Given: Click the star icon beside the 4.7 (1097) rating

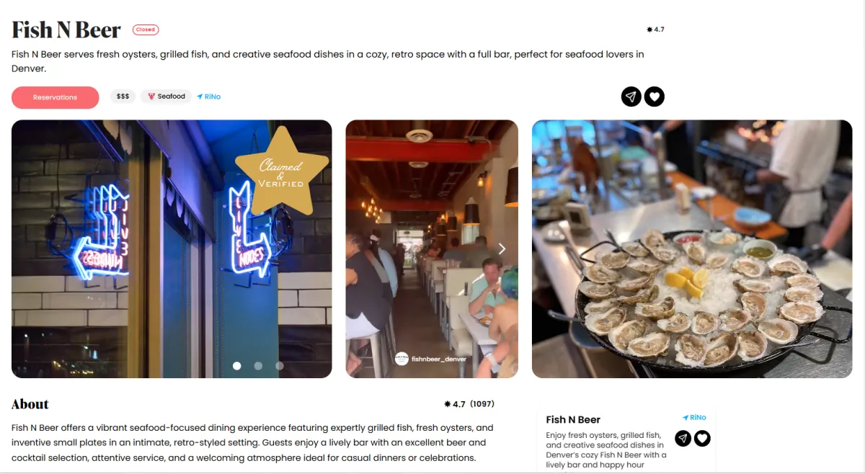Looking at the screenshot, I should pyautogui.click(x=448, y=404).
